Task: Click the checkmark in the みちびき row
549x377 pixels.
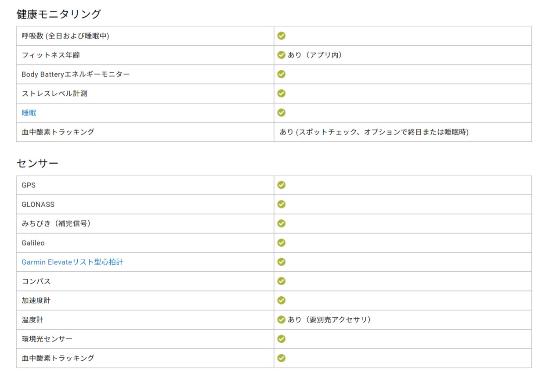Action: pos(282,223)
